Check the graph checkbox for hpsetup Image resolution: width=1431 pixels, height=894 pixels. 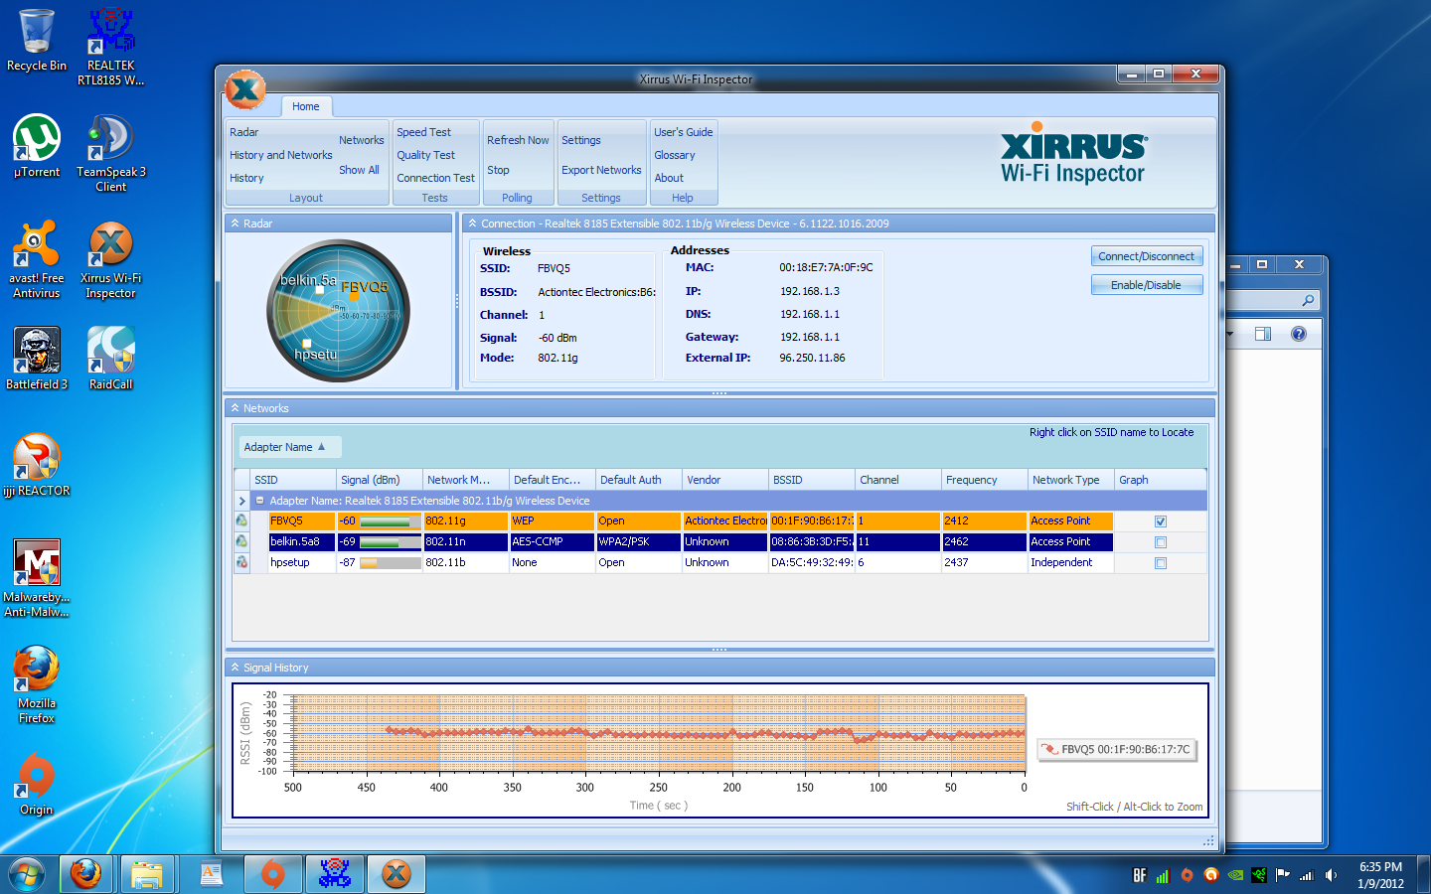point(1161,563)
